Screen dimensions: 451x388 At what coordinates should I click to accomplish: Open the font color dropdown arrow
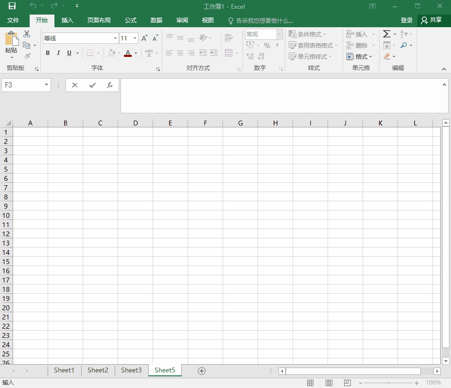[x=136, y=53]
